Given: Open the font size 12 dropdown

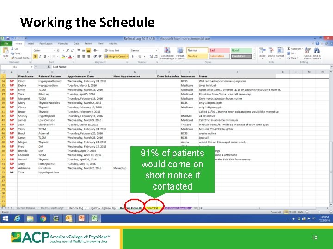Looking at the screenshot, I should [63, 51].
